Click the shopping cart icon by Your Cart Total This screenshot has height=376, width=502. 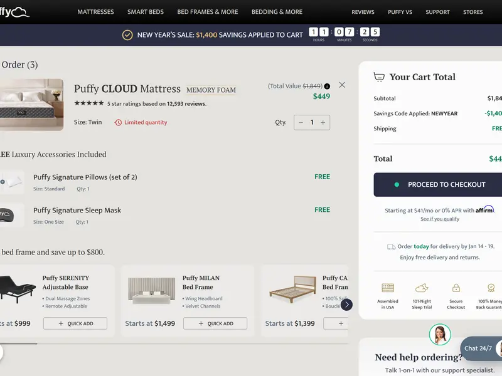pyautogui.click(x=379, y=77)
